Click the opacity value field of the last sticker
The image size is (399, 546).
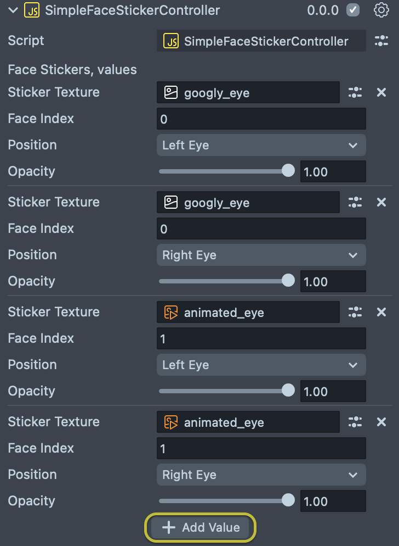pyautogui.click(x=332, y=502)
